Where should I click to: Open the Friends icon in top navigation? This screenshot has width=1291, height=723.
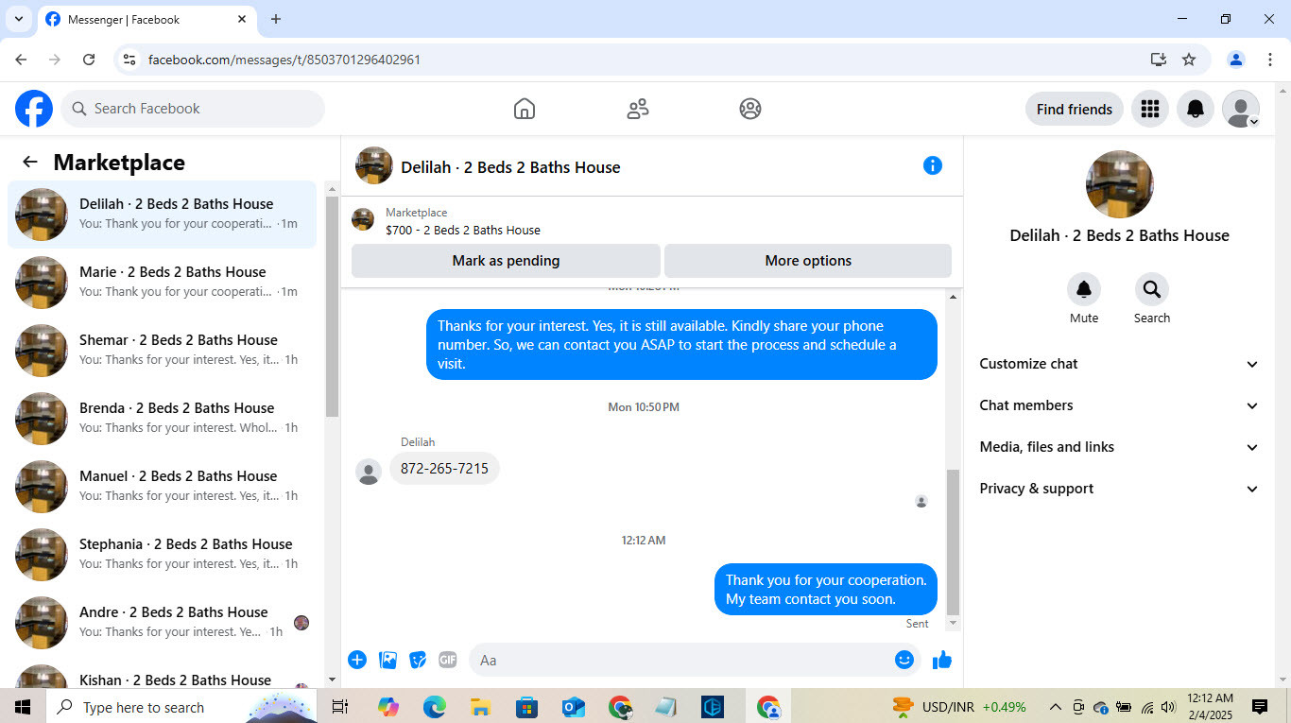(638, 109)
